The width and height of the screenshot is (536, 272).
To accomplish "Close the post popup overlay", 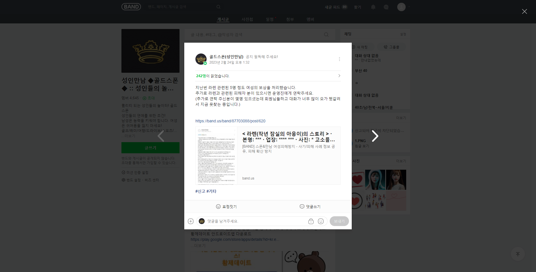I will click(x=524, y=11).
